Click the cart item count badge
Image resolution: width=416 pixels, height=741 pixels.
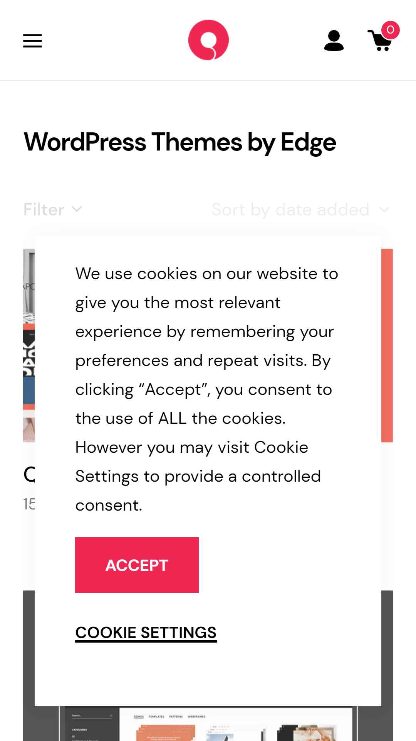point(390,30)
